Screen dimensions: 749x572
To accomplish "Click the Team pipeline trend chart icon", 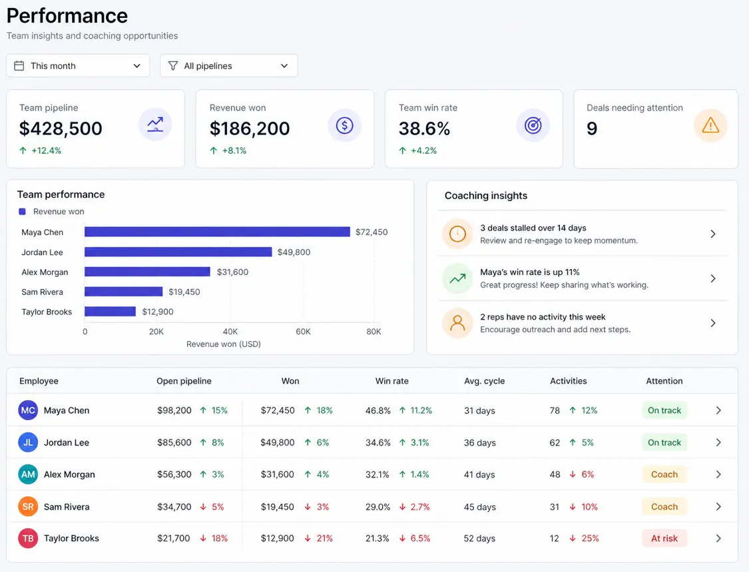I will click(x=154, y=125).
